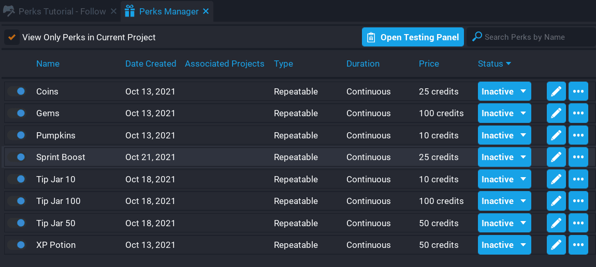Close the Perks Manager tab
The width and height of the screenshot is (596, 267).
[x=206, y=11]
